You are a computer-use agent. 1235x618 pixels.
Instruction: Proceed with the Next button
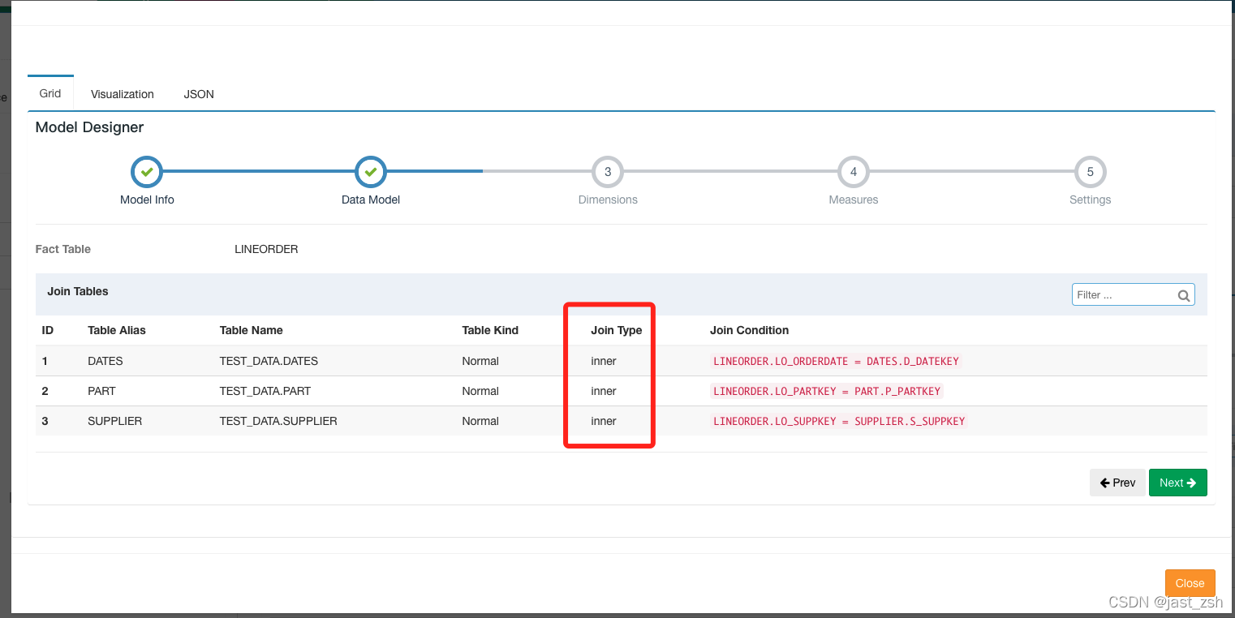(1178, 483)
